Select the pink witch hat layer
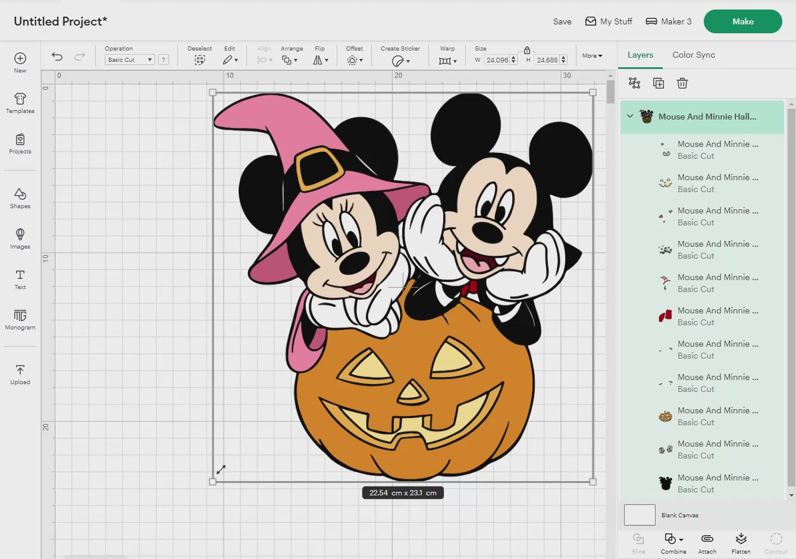Viewport: 796px width, 559px height. [x=702, y=283]
